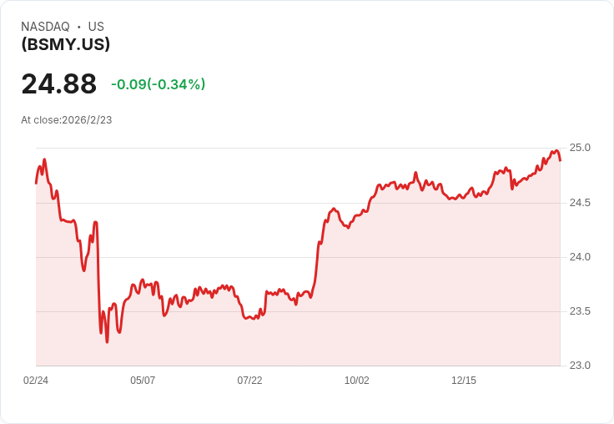
Task: Click the chart line's rightmost end point
Action: (560, 160)
